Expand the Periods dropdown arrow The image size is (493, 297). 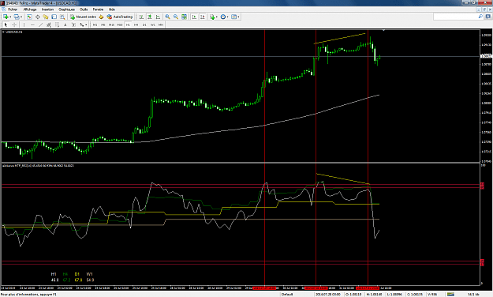coord(228,17)
